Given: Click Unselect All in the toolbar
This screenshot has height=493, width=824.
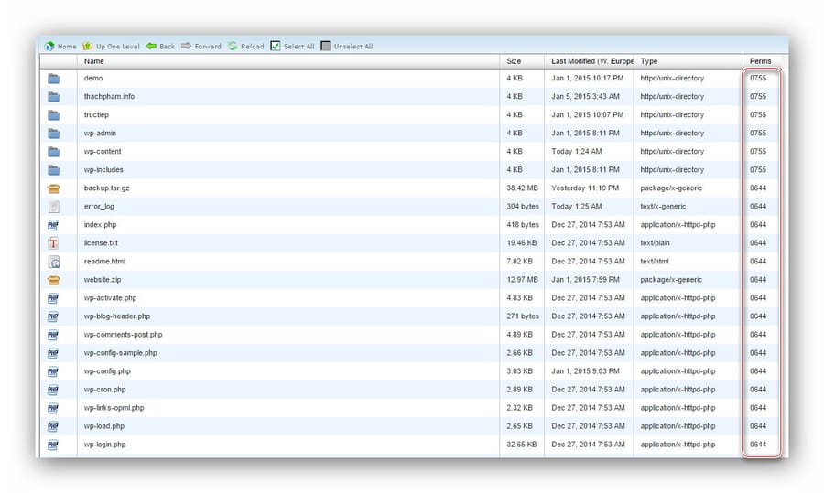Looking at the screenshot, I should click(x=347, y=47).
